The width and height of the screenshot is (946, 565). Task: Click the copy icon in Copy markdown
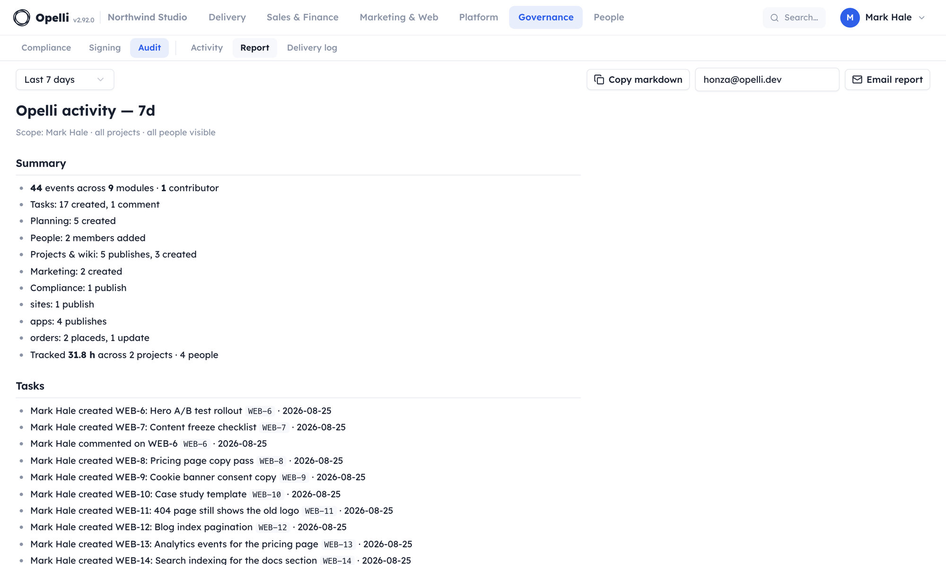(x=599, y=79)
